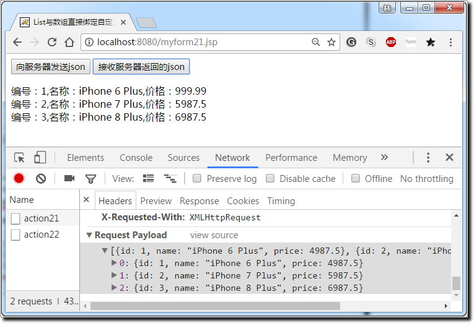Toggle the network filter funnel icon
Screen dimensions: 474x323
point(90,179)
